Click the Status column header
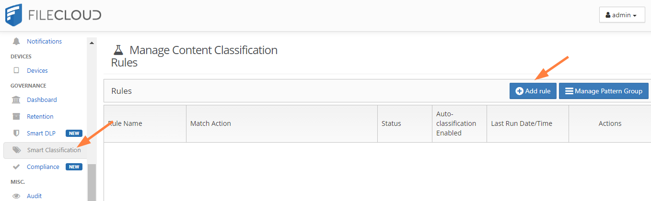 391,123
